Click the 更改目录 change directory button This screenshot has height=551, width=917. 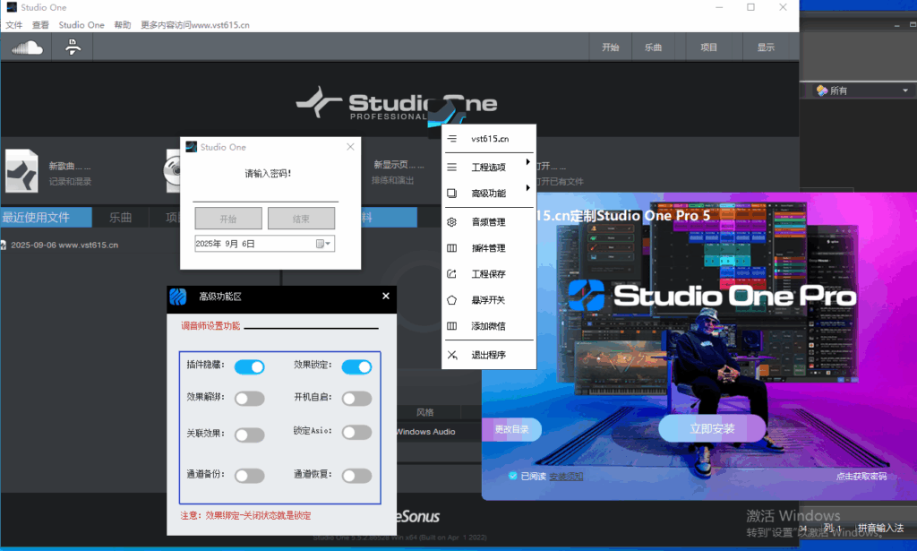click(x=513, y=429)
